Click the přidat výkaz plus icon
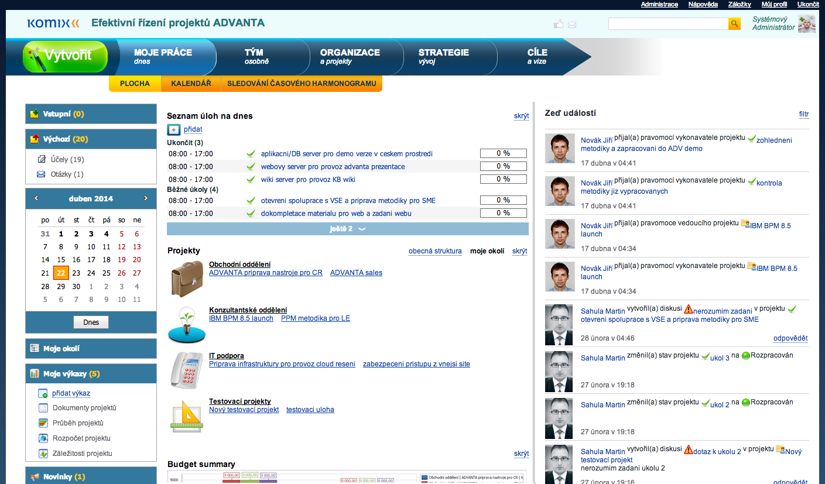This screenshot has height=484, width=825. [43, 393]
